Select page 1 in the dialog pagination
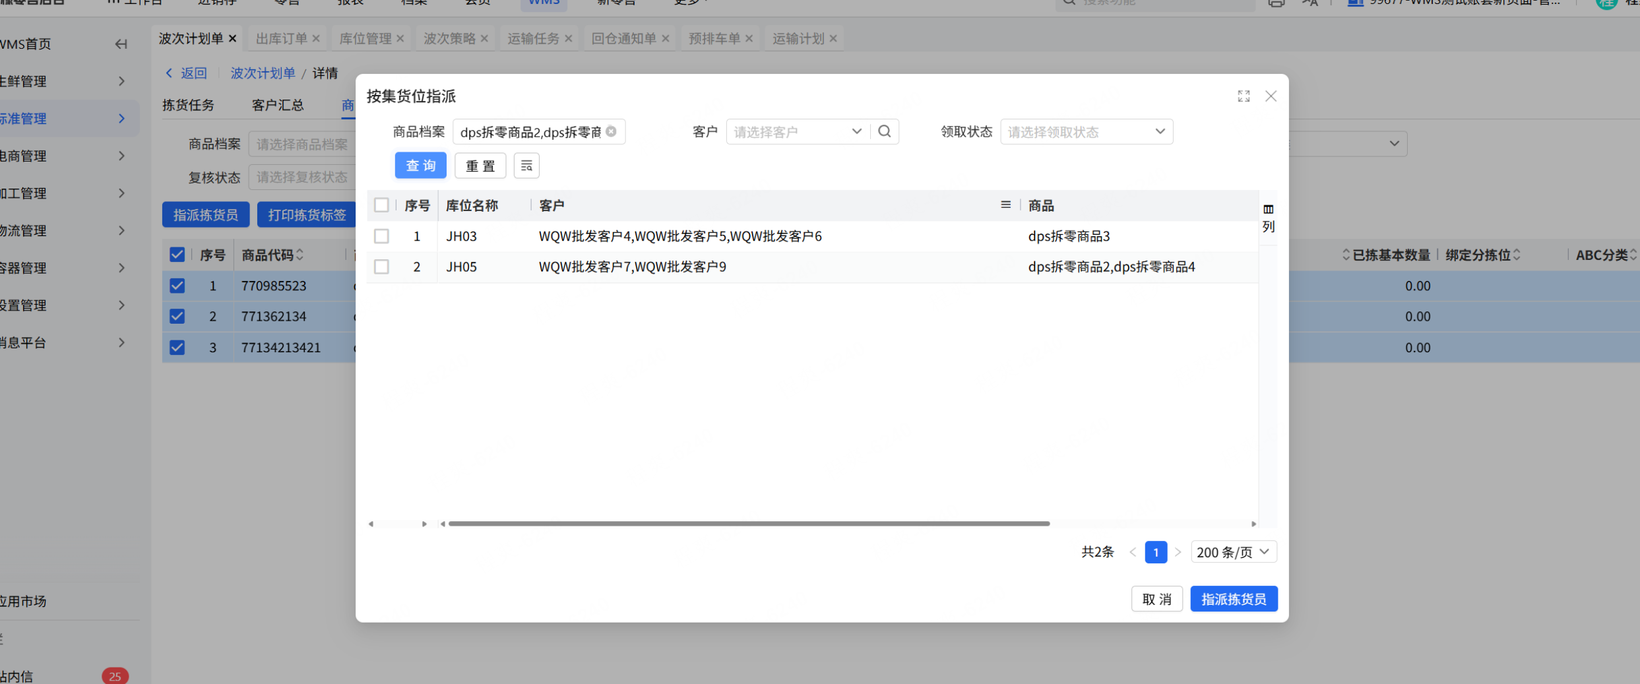Image resolution: width=1640 pixels, height=684 pixels. pyautogui.click(x=1156, y=552)
